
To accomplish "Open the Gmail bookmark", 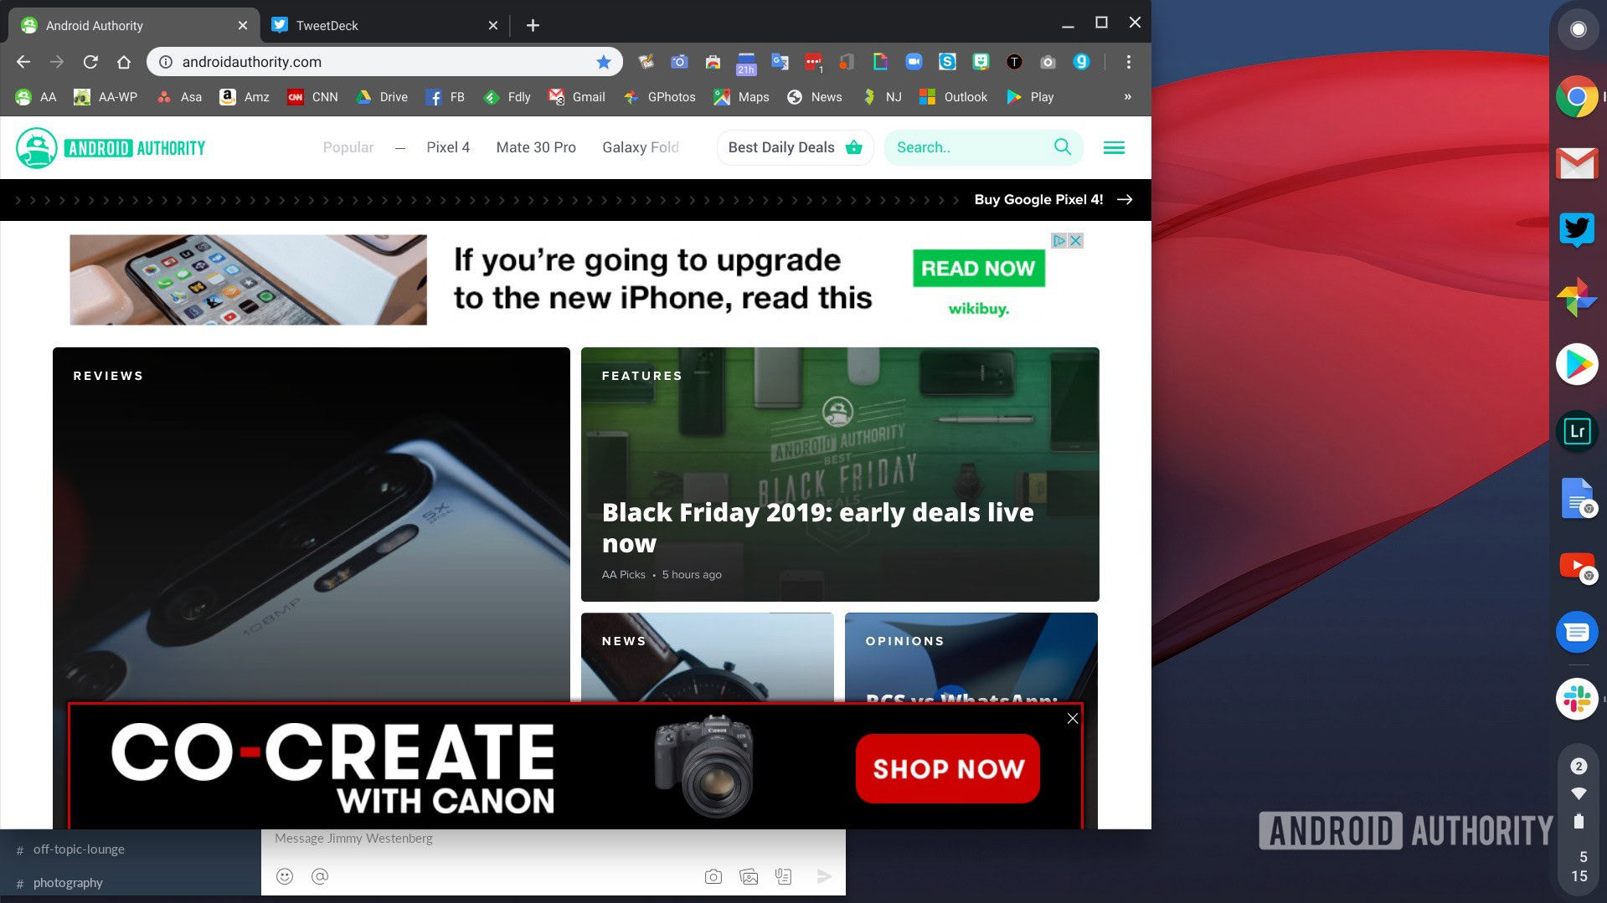I will coord(577,97).
